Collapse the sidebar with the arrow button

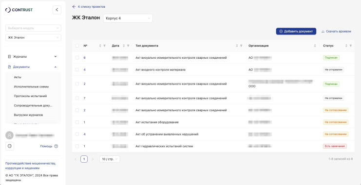tap(57, 10)
